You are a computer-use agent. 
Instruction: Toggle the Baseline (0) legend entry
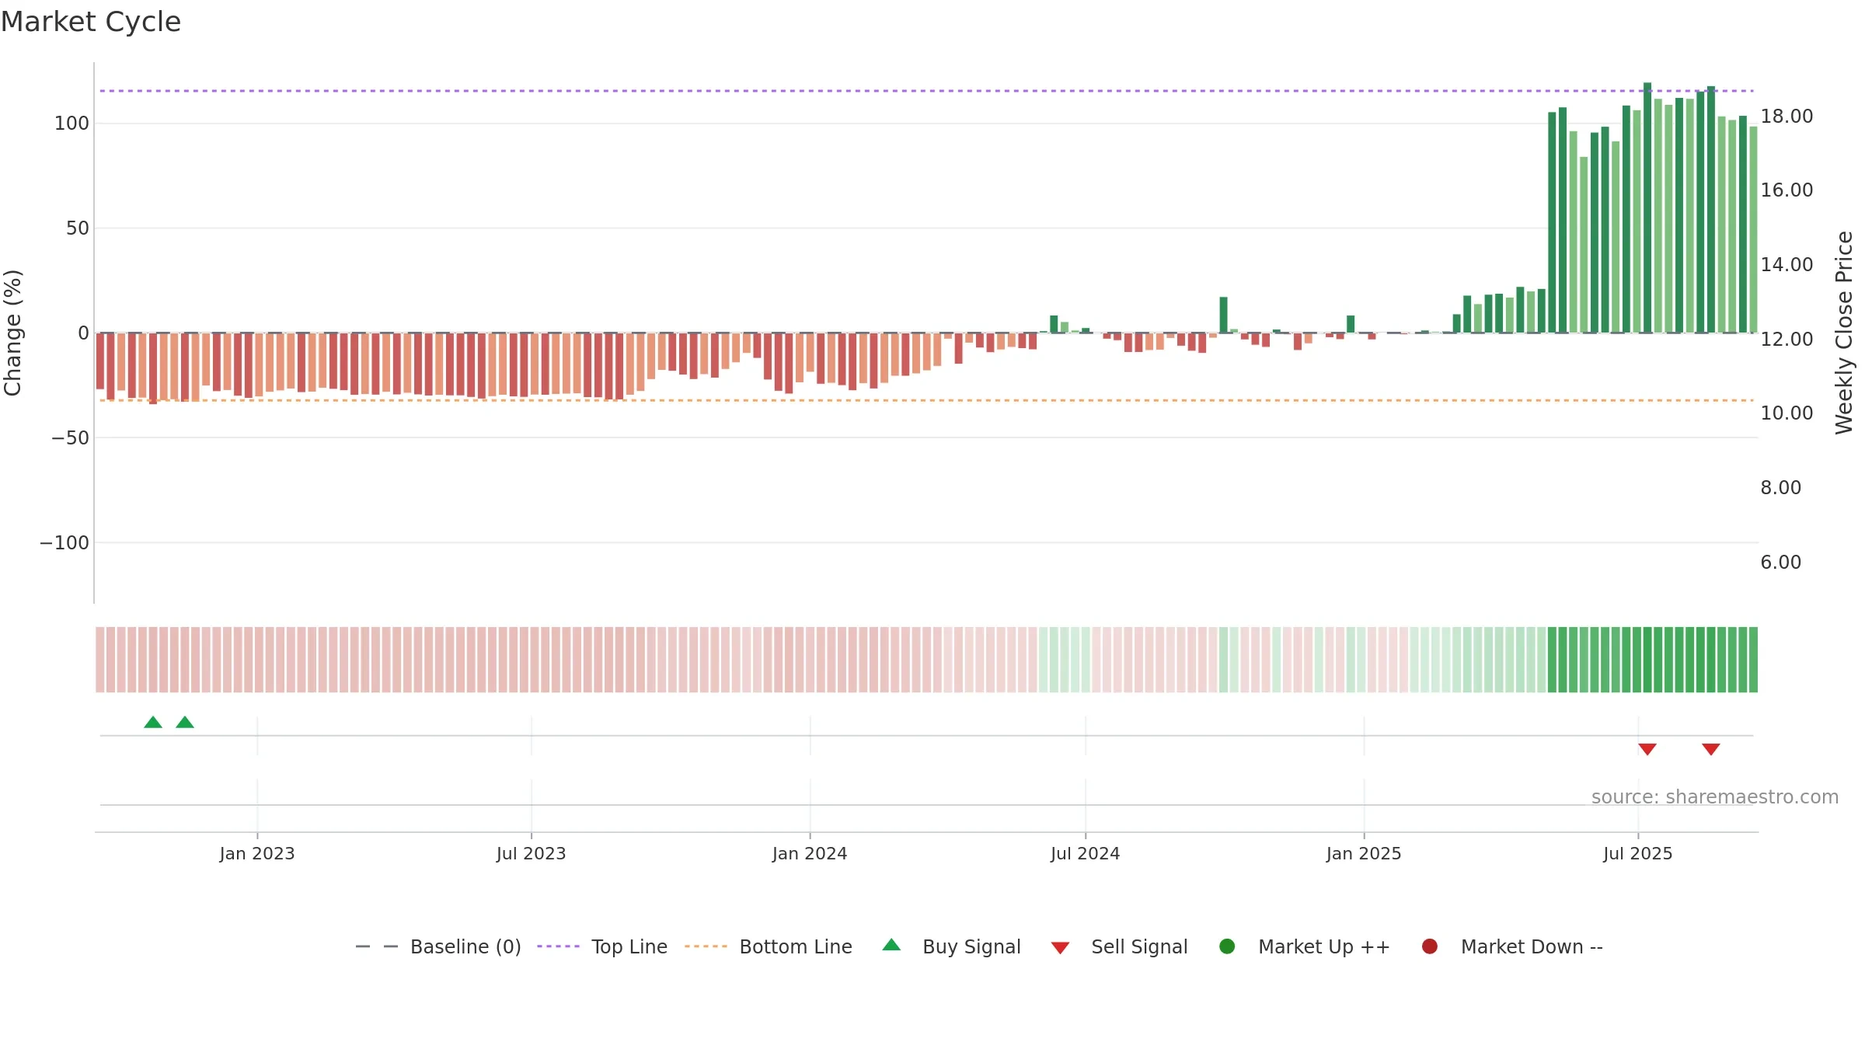[x=437, y=946]
